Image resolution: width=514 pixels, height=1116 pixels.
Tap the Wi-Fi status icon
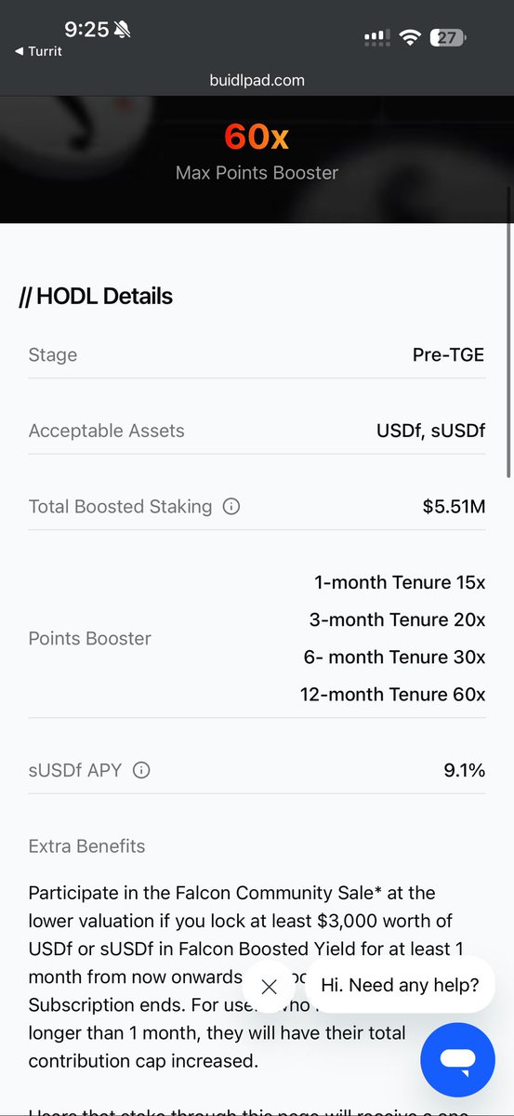409,37
